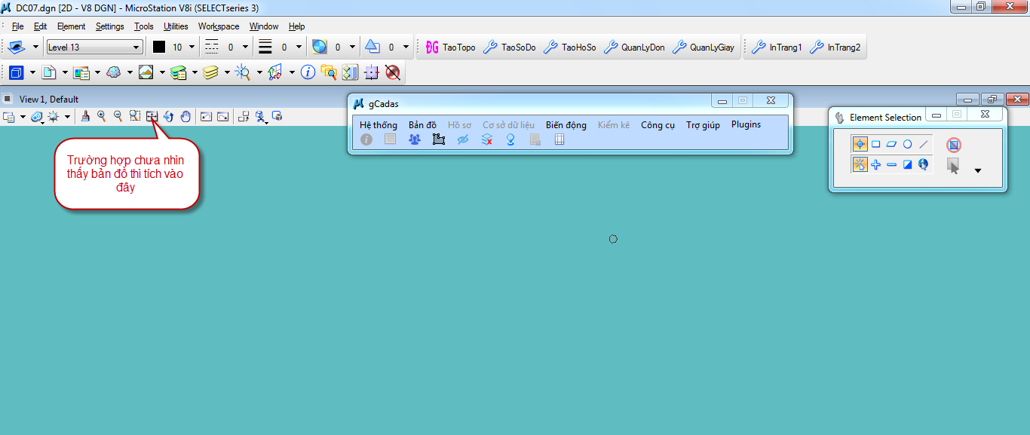
Task: Click the TaoTopo tool
Action: pos(451,47)
